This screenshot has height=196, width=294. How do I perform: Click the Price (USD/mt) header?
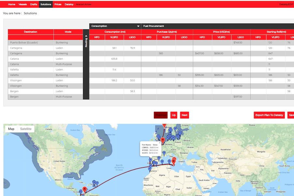coord(221,32)
